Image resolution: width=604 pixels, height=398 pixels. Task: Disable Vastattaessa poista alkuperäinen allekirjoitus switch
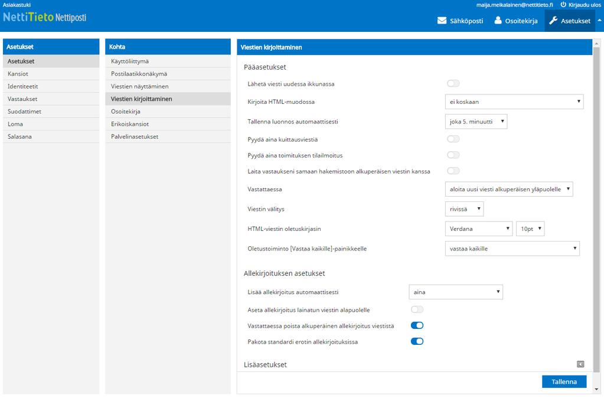(x=417, y=325)
